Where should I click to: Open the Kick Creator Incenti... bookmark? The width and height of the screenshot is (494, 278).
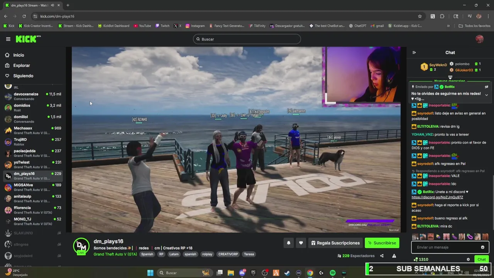pyautogui.click(x=35, y=26)
